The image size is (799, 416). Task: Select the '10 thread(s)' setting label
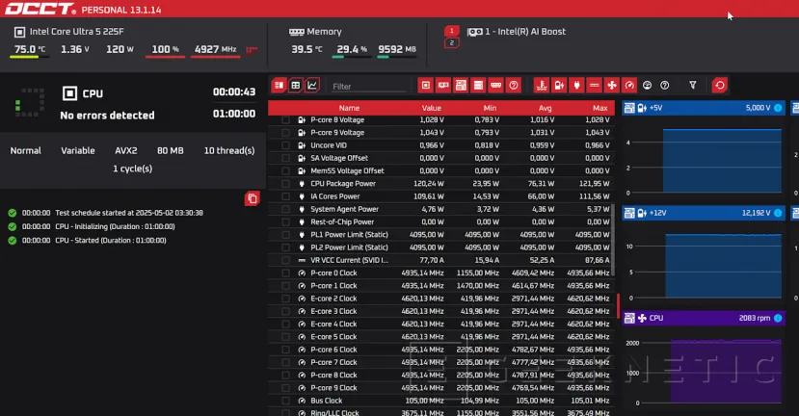coord(229,151)
